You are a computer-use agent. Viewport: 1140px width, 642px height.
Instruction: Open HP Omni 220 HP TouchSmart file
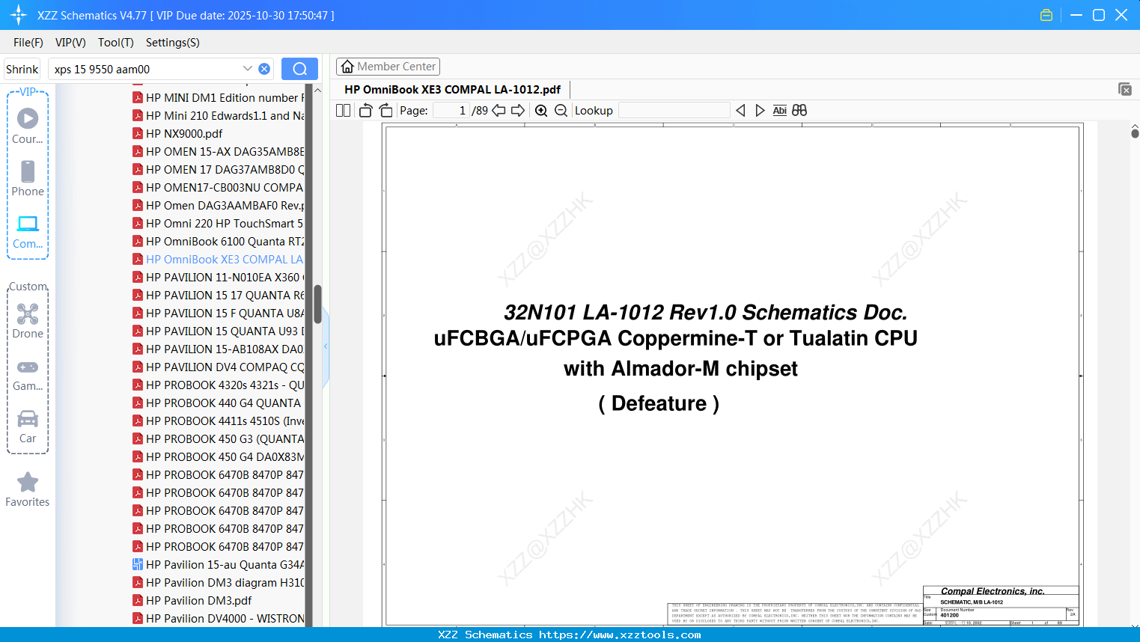pyautogui.click(x=219, y=223)
